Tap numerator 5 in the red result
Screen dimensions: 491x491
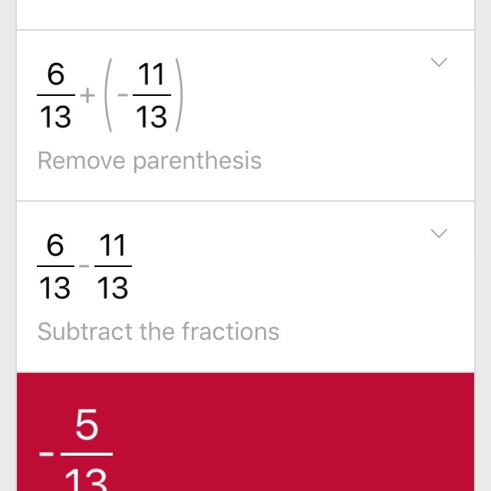pyautogui.click(x=87, y=425)
